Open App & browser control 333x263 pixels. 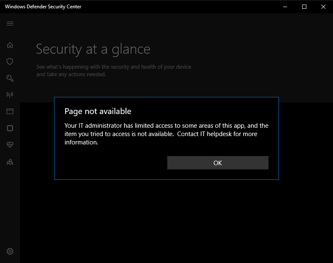pos(10,111)
